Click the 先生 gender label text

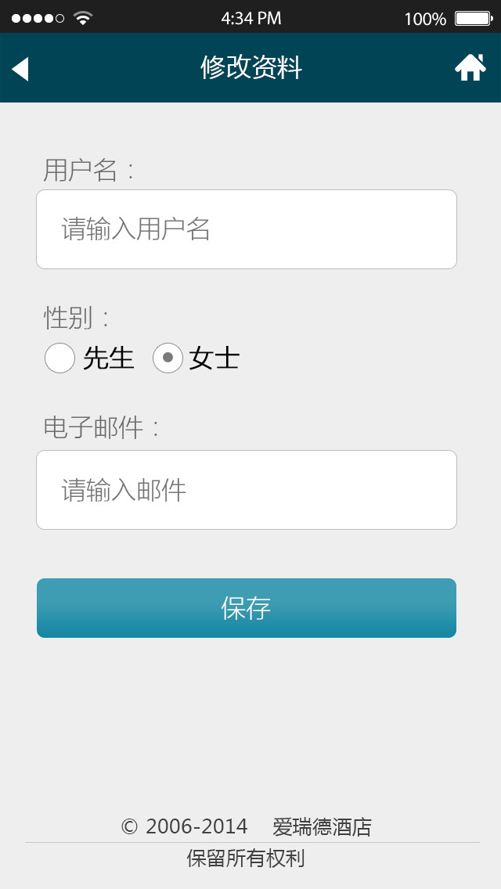pos(109,358)
